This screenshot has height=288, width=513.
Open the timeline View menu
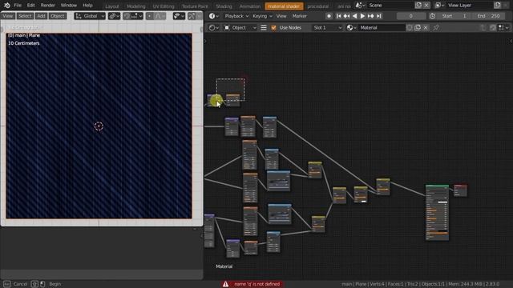coord(281,16)
